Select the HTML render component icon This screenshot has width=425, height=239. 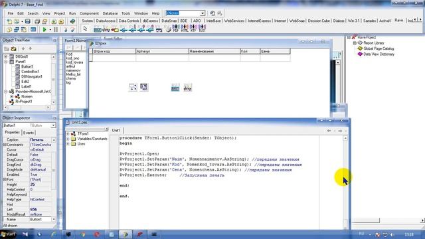(x=185, y=29)
